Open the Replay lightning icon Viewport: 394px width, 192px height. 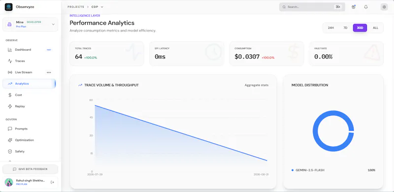(x=10, y=106)
